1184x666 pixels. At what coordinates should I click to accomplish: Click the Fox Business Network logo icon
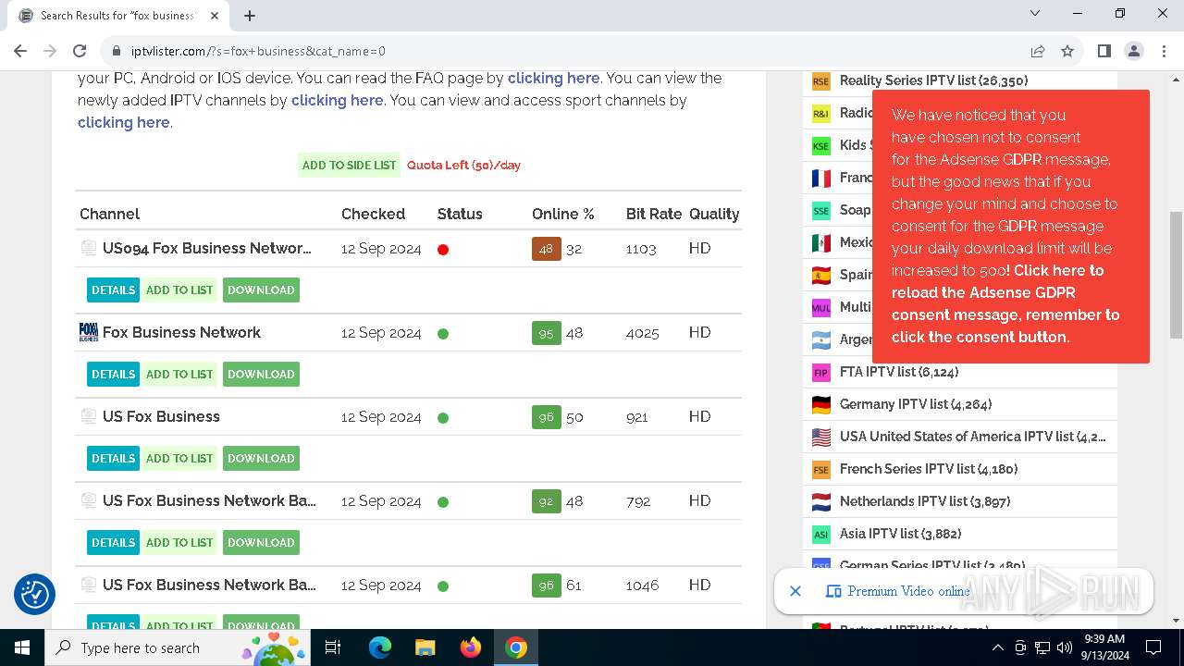pyautogui.click(x=89, y=332)
